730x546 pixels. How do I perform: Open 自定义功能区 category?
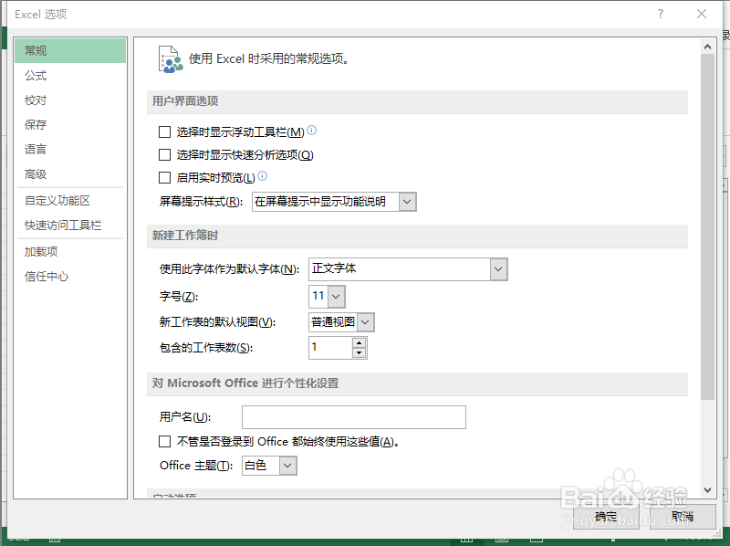(x=70, y=200)
